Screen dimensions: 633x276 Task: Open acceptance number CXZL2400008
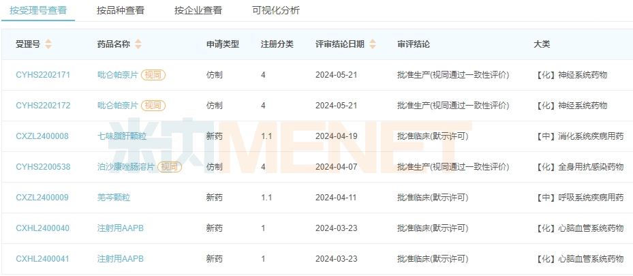pos(42,136)
